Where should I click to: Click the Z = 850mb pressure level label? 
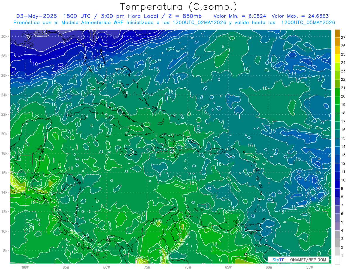185,16
